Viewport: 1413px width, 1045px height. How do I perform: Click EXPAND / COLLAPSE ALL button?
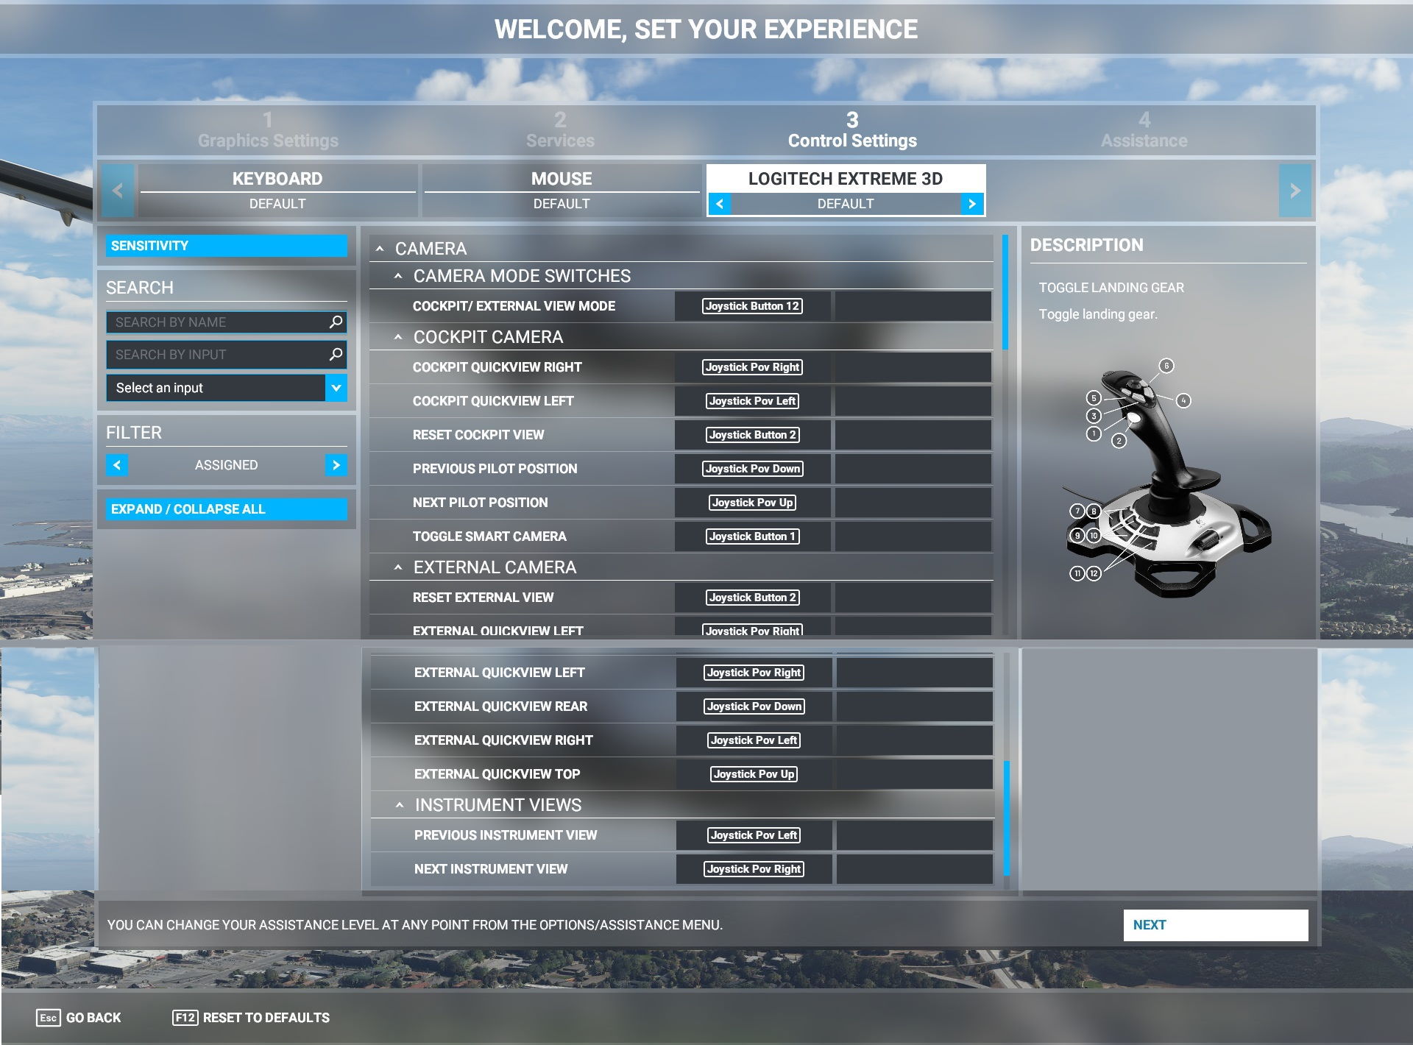[x=226, y=509]
